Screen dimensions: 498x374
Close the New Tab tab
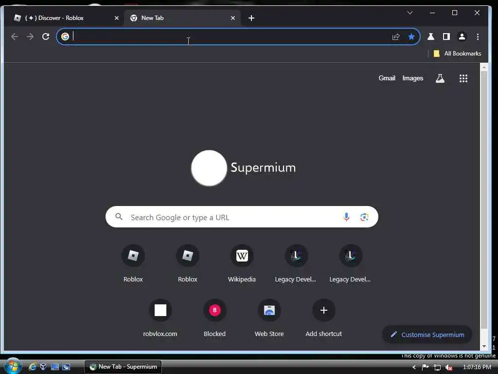click(x=233, y=18)
